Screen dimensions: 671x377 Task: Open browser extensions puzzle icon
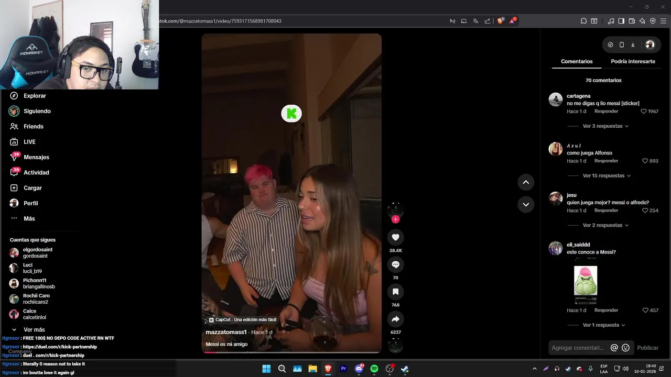pyautogui.click(x=583, y=21)
